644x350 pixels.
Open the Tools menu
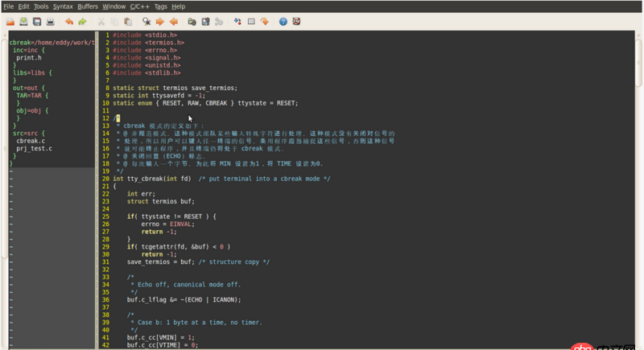(x=41, y=6)
